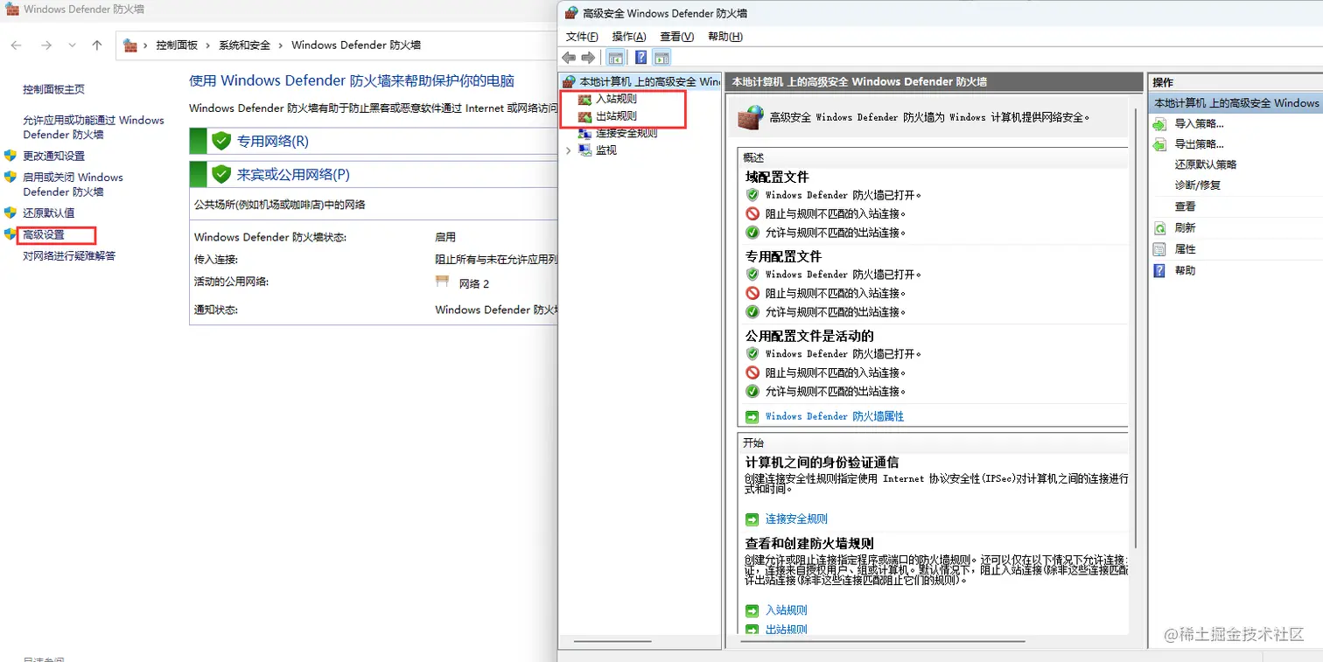Click the 操作 header of the Actions pane
The height and width of the screenshot is (662, 1323).
click(1164, 82)
